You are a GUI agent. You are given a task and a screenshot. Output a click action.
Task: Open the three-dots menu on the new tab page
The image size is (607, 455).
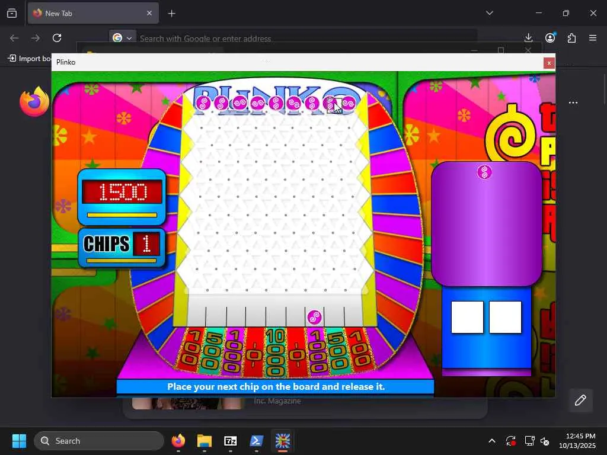tap(573, 102)
